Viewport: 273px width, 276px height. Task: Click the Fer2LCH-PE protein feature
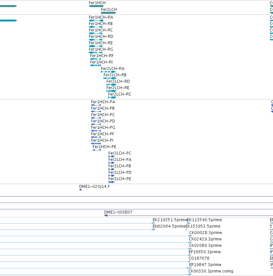pos(112,182)
